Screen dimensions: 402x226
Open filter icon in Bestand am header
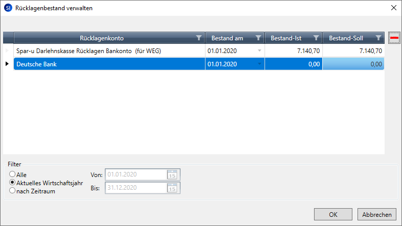[258, 38]
